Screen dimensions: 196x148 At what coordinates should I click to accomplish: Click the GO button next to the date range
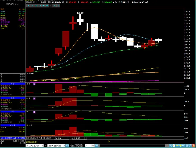pos(67,146)
